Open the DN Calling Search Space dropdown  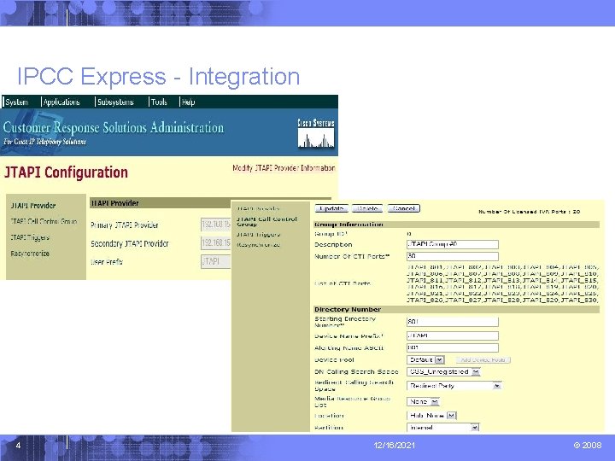coord(443,371)
